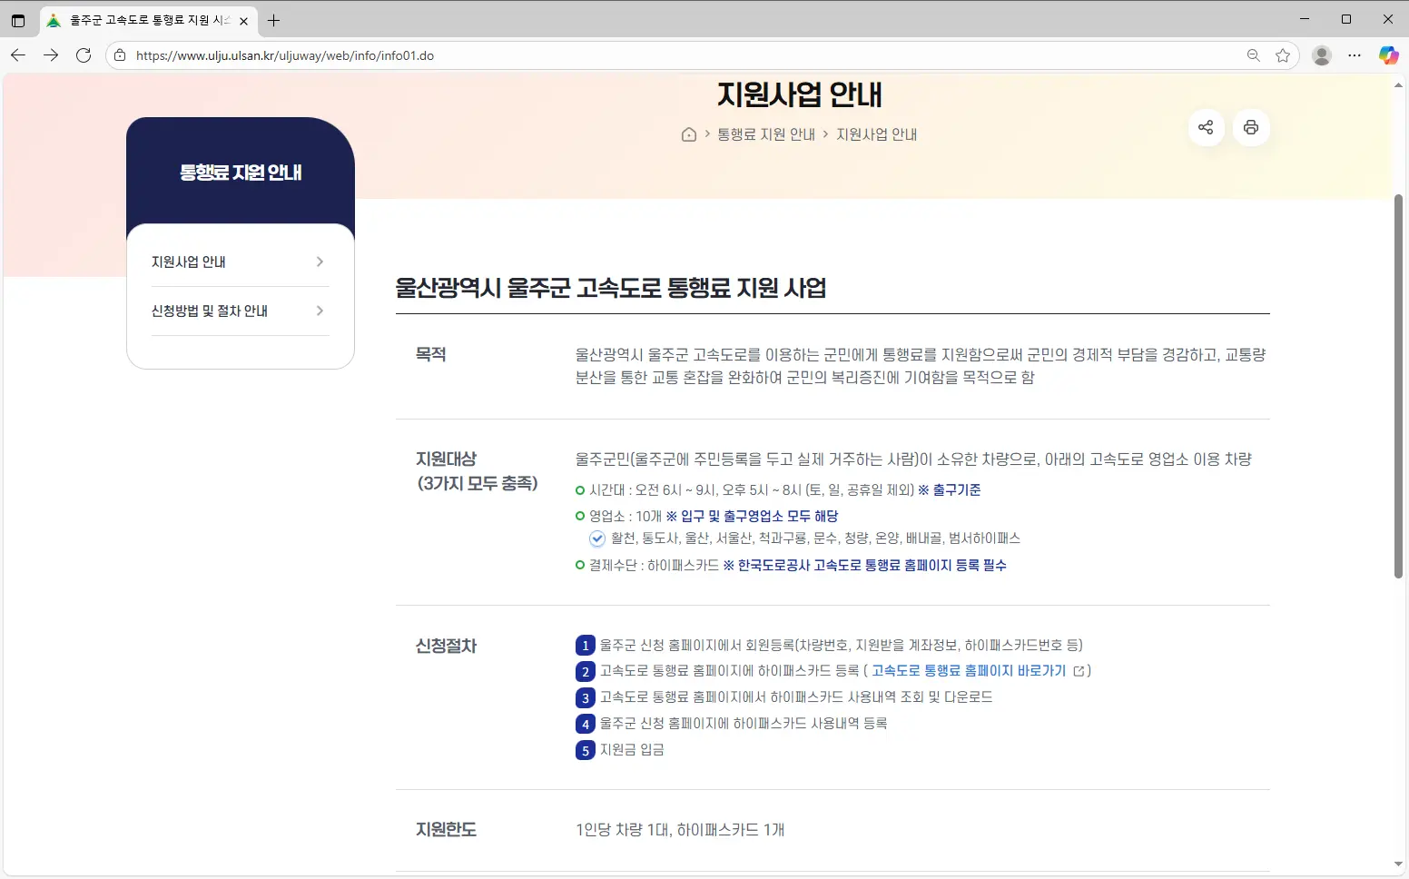Screen dimensions: 1409x879
Task: Open the 고속도로 통행료 홈페이지 바로가기 link
Action: tap(968, 671)
